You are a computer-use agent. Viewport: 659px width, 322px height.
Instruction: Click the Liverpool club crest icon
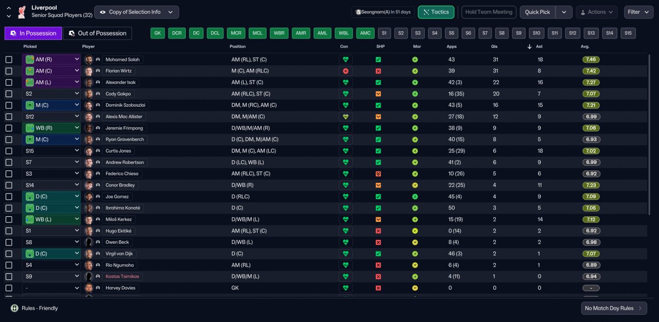[22, 12]
